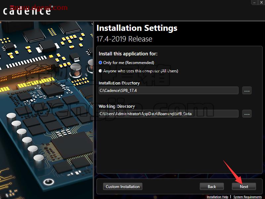The image size is (265, 199).
Task: Click the Installation Settings heading
Action: [x=137, y=28]
